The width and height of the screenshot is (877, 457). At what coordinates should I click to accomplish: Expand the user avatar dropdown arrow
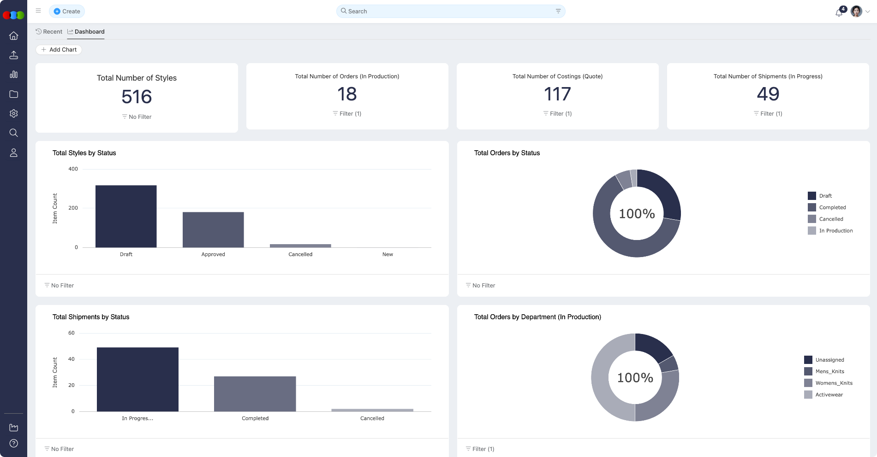[x=868, y=12]
